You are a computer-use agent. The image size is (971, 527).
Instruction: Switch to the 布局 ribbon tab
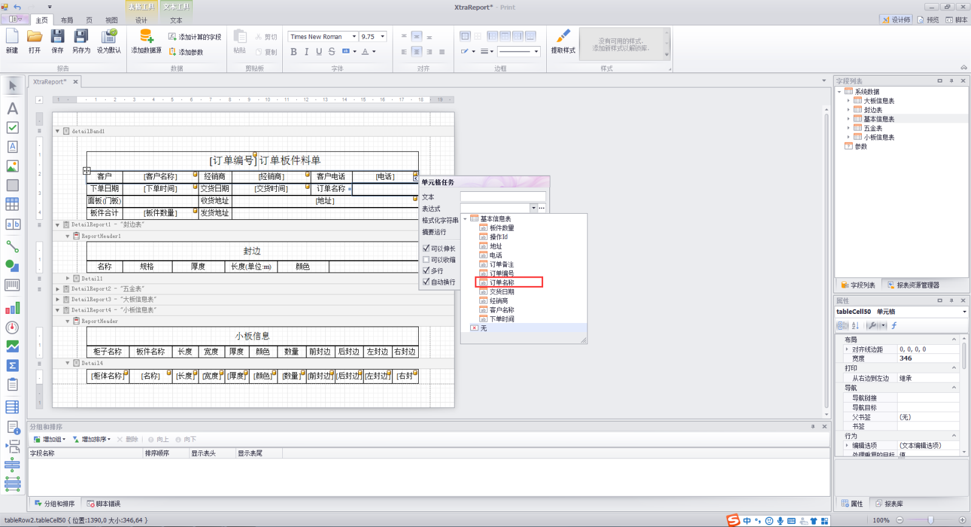[x=67, y=20]
